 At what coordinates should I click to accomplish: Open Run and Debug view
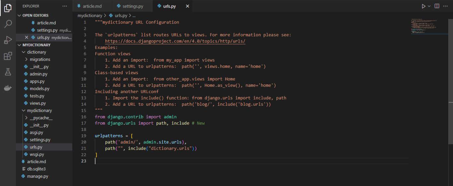8,40
